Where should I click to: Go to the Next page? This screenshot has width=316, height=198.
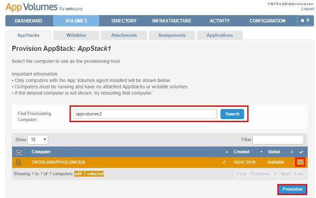pos(285,174)
